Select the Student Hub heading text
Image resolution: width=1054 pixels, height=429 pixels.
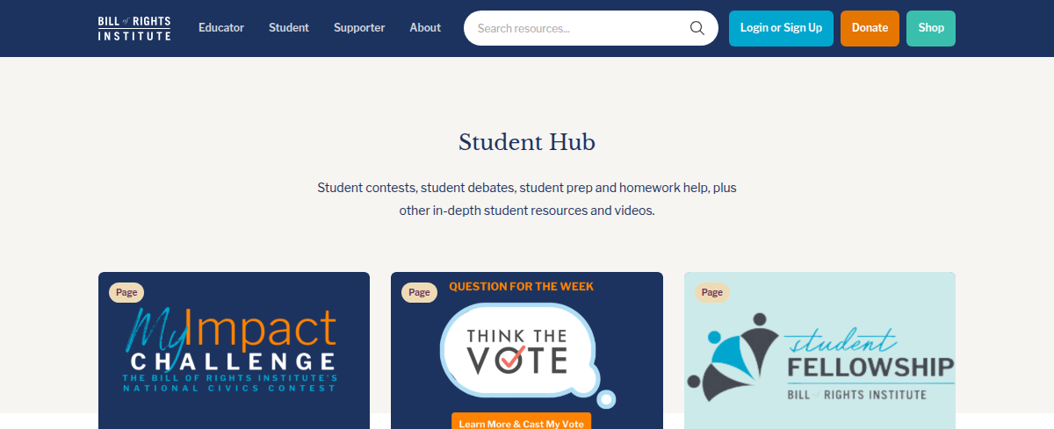[527, 142]
